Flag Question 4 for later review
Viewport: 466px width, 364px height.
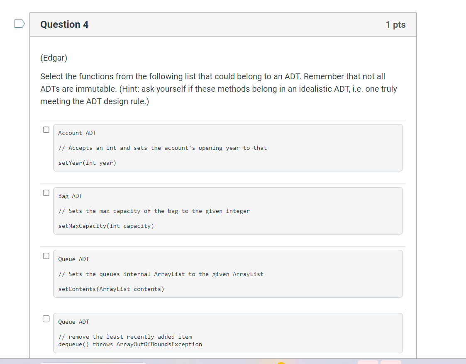19,24
